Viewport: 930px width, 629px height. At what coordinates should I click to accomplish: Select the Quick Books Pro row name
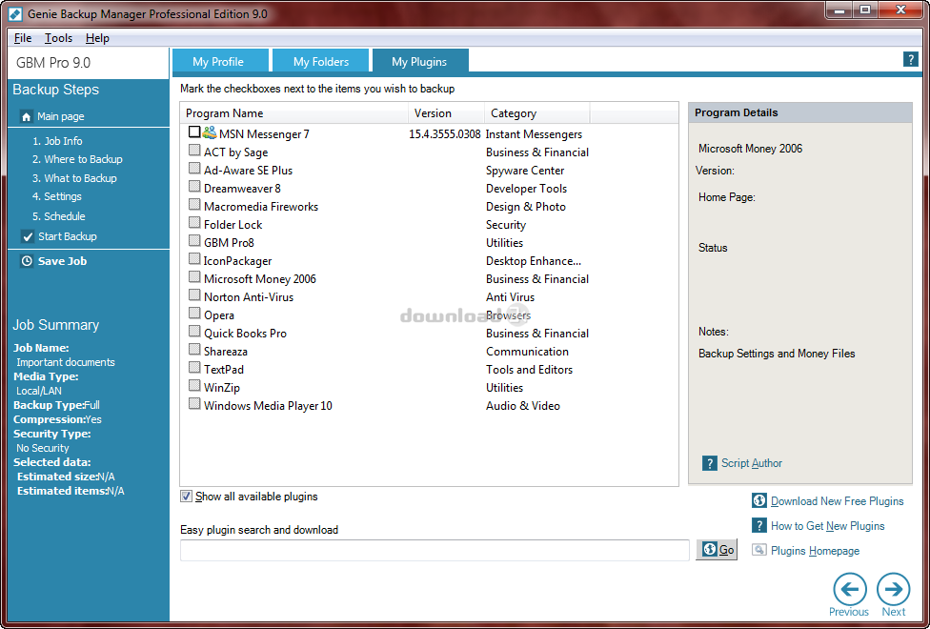(x=245, y=334)
